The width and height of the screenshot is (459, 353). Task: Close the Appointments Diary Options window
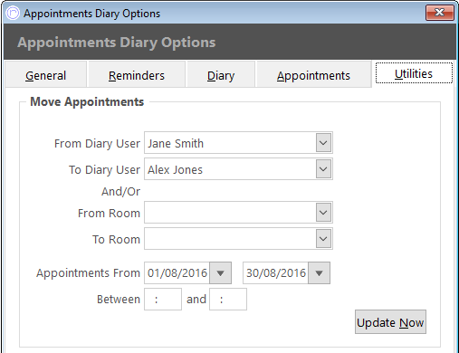click(439, 13)
